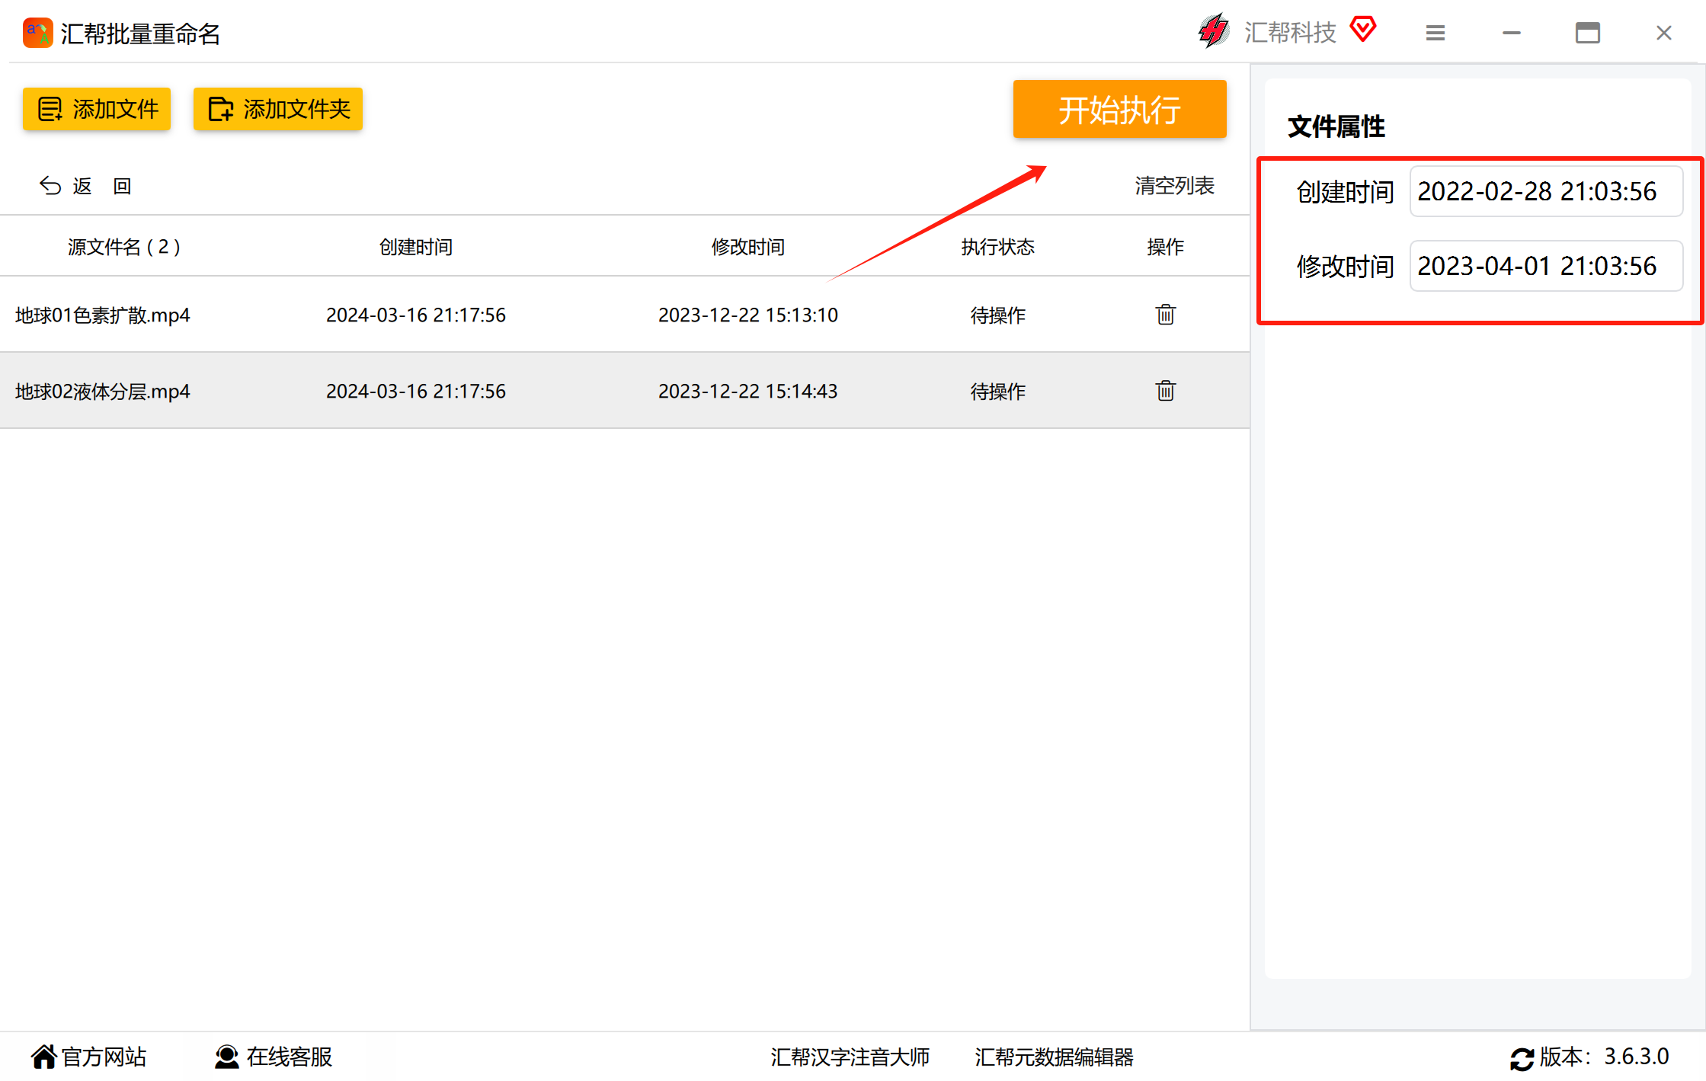Click 添加文件 button

click(97, 109)
